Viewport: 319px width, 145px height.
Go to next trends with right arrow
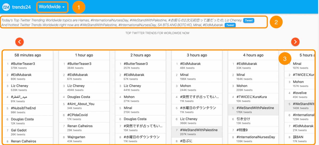point(295,42)
